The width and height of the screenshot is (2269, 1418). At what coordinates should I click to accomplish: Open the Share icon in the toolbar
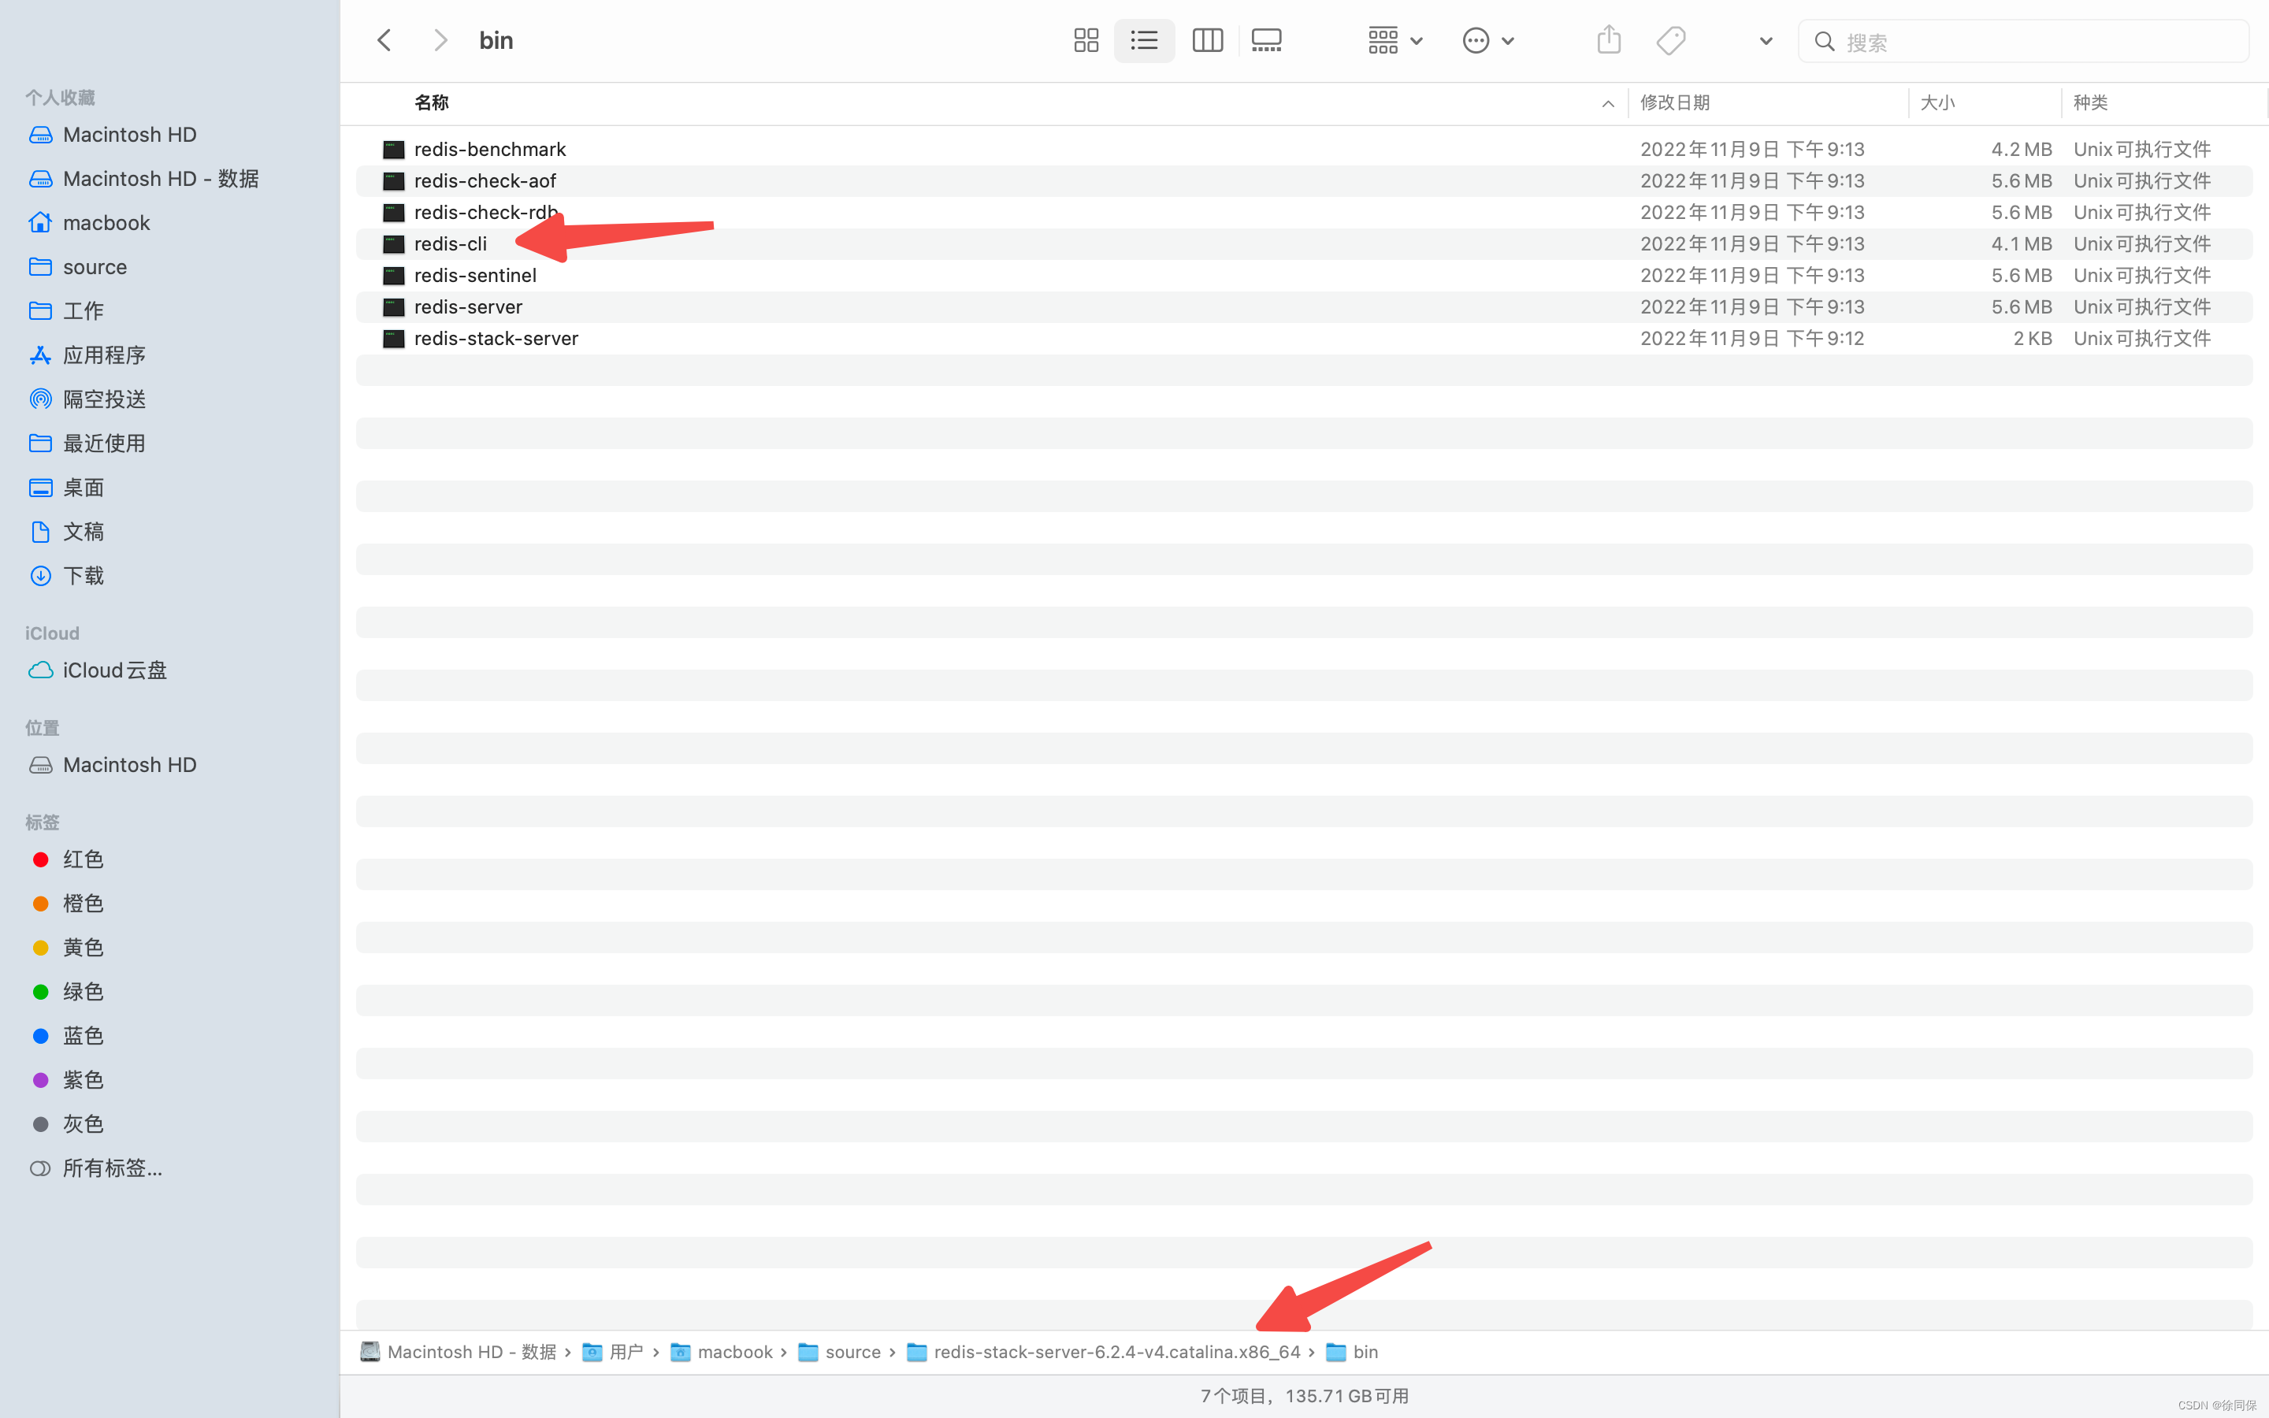click(x=1608, y=39)
